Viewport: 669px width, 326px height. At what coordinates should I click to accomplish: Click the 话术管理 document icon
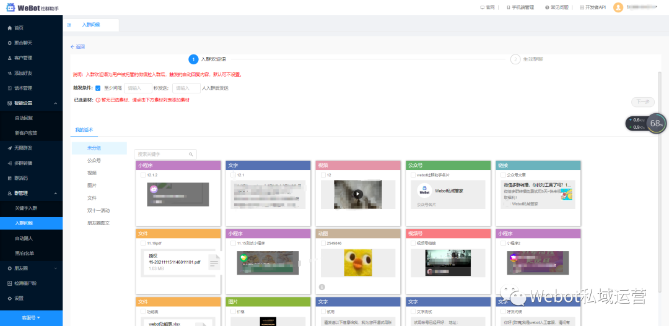point(10,88)
